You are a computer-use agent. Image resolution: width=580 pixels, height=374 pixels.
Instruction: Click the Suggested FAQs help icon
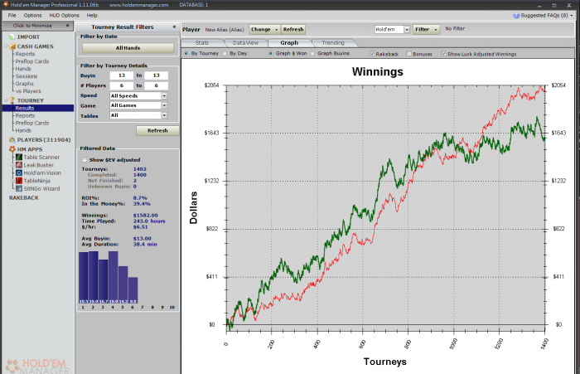pos(516,16)
